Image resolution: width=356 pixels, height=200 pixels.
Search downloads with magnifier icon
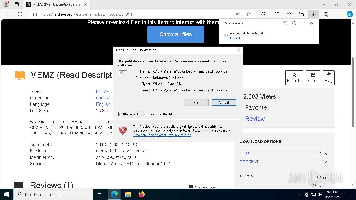(x=294, y=23)
